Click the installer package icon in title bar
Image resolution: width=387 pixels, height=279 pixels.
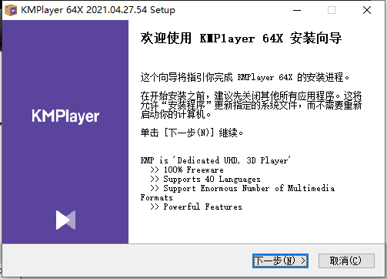(11, 10)
